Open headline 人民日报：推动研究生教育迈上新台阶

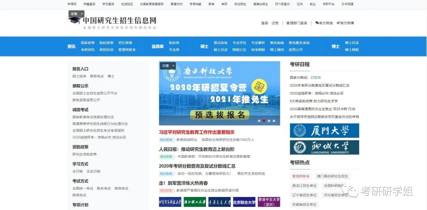196,149
